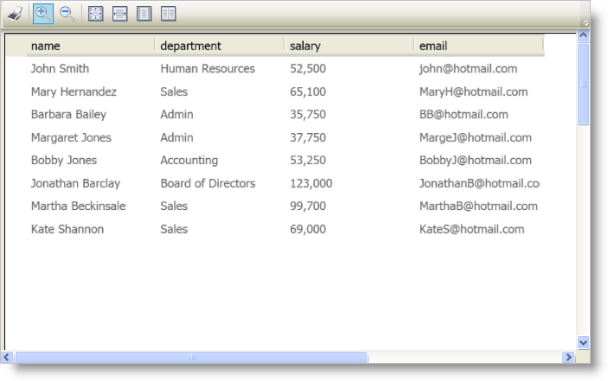
Task: Click the email column header
Action: (x=479, y=46)
